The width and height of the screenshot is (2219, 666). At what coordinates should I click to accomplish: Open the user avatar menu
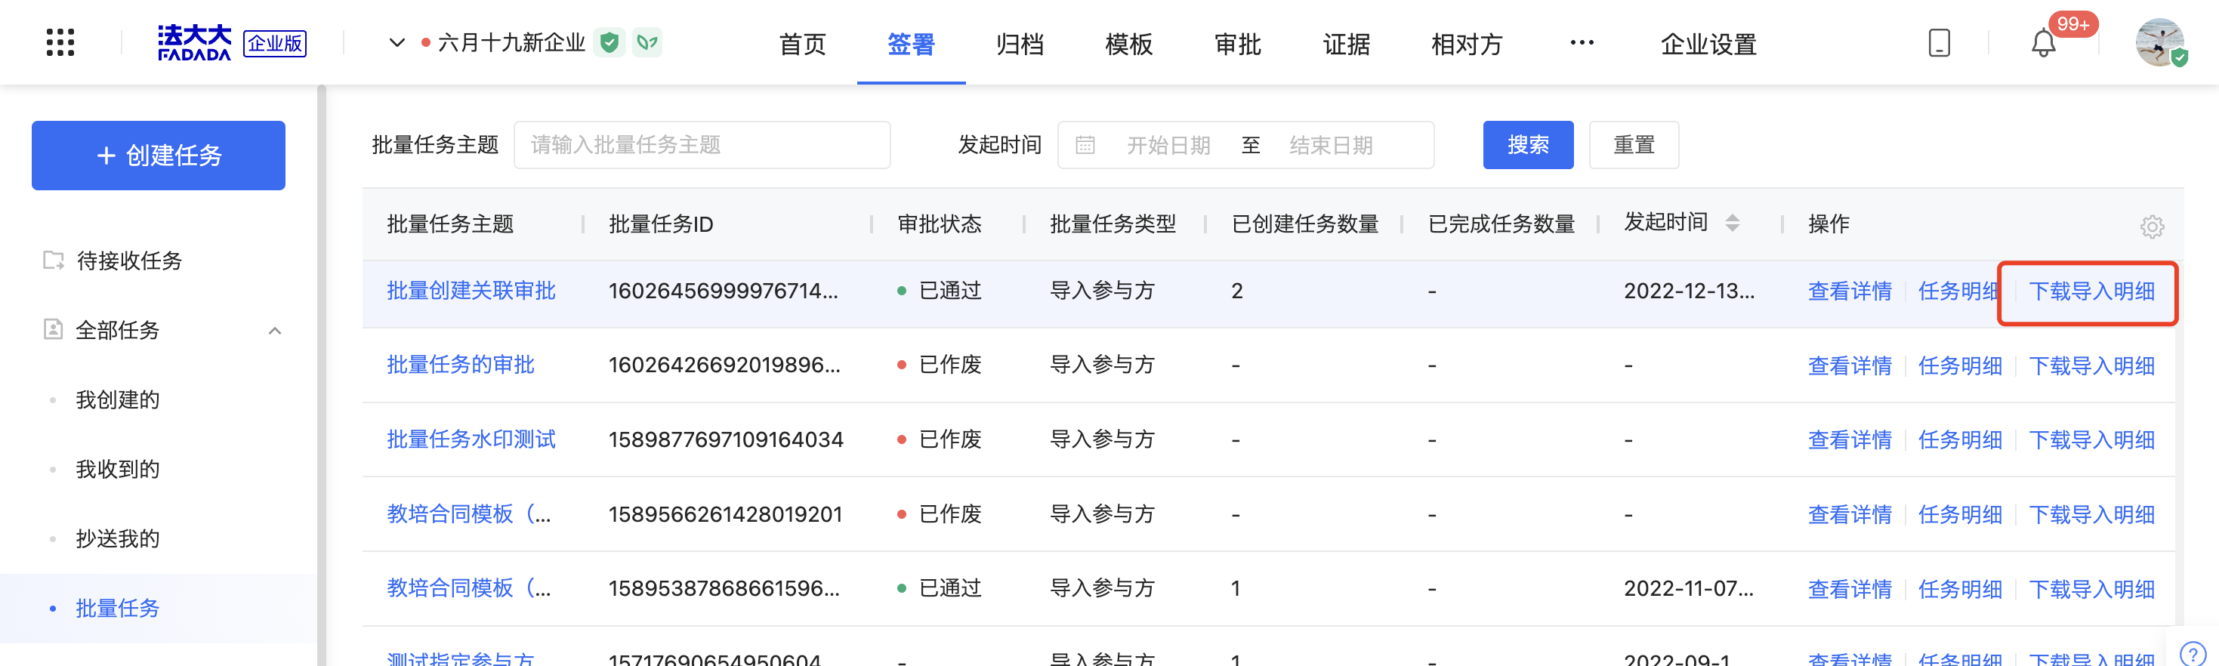coord(2160,42)
